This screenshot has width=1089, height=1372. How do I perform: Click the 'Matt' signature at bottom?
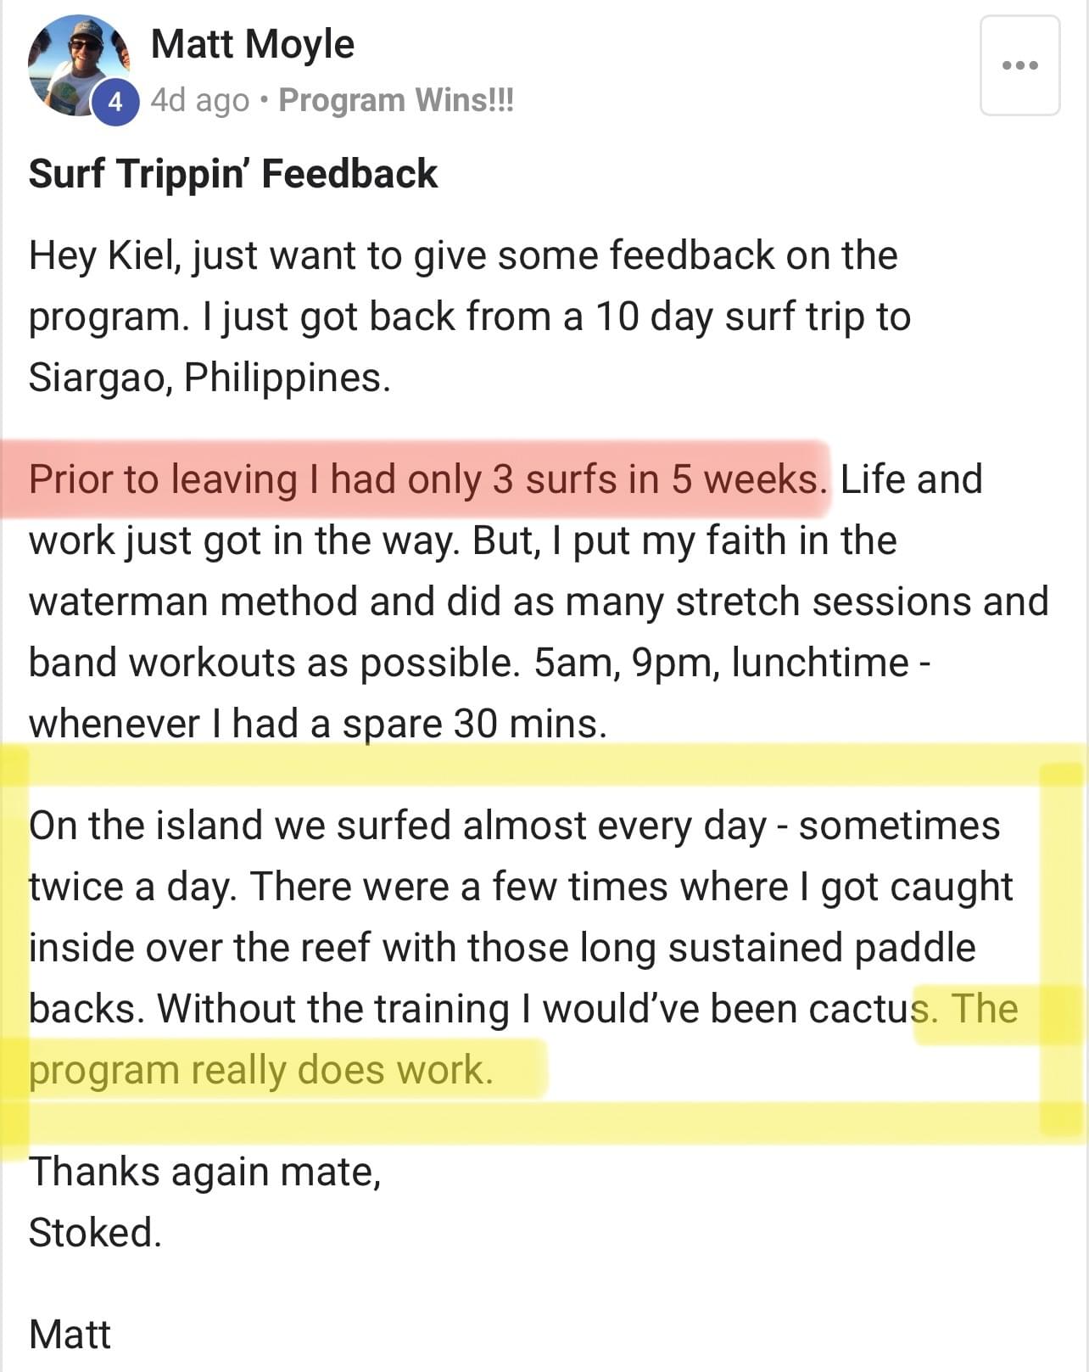[70, 1335]
